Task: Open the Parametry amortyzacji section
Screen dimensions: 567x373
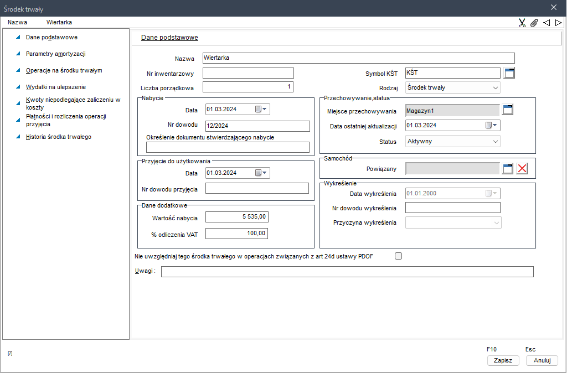Action: pyautogui.click(x=56, y=54)
